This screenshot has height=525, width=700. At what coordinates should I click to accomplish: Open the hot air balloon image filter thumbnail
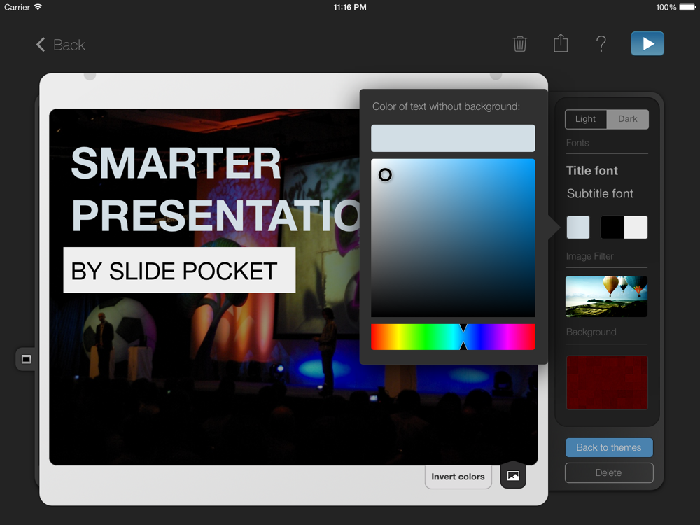coord(606,296)
